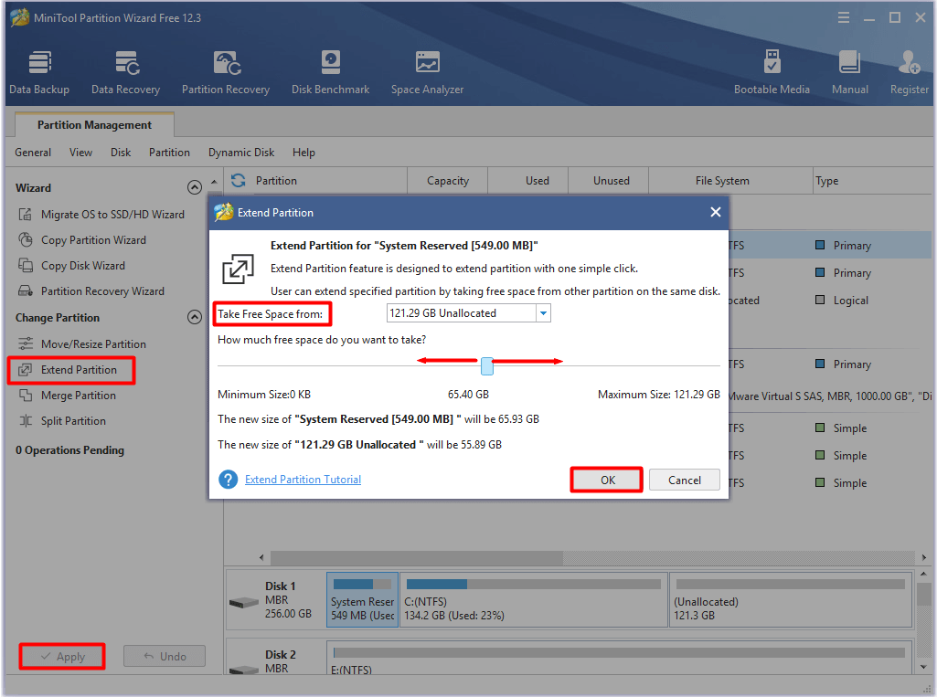The width and height of the screenshot is (937, 697).
Task: Open Space Analyzer
Action: click(x=427, y=71)
